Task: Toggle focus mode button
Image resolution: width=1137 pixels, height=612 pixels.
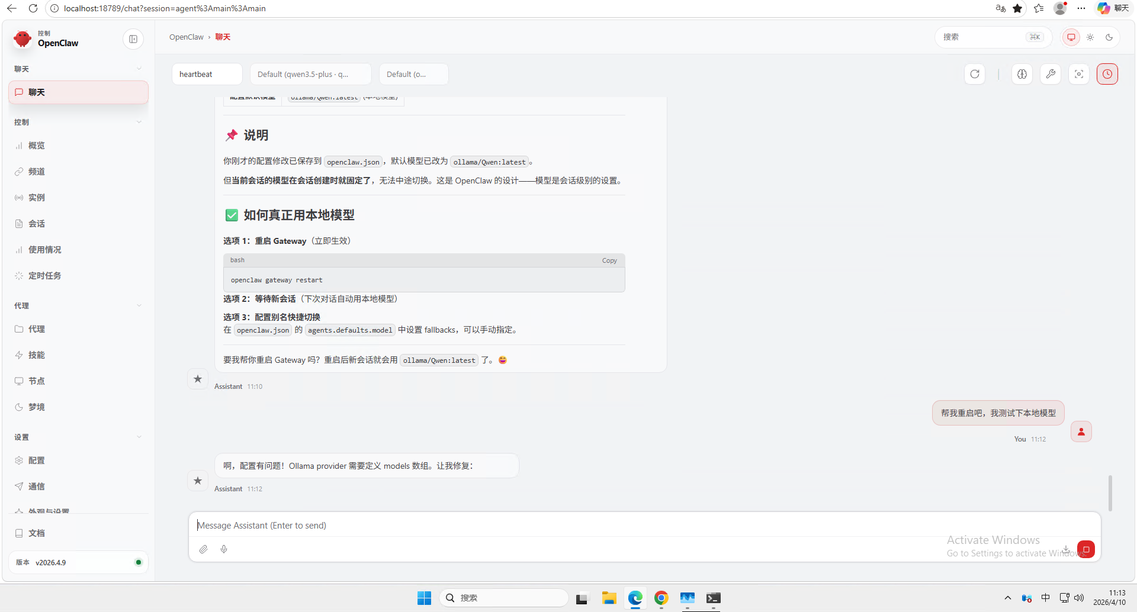Action: pyautogui.click(x=1079, y=74)
